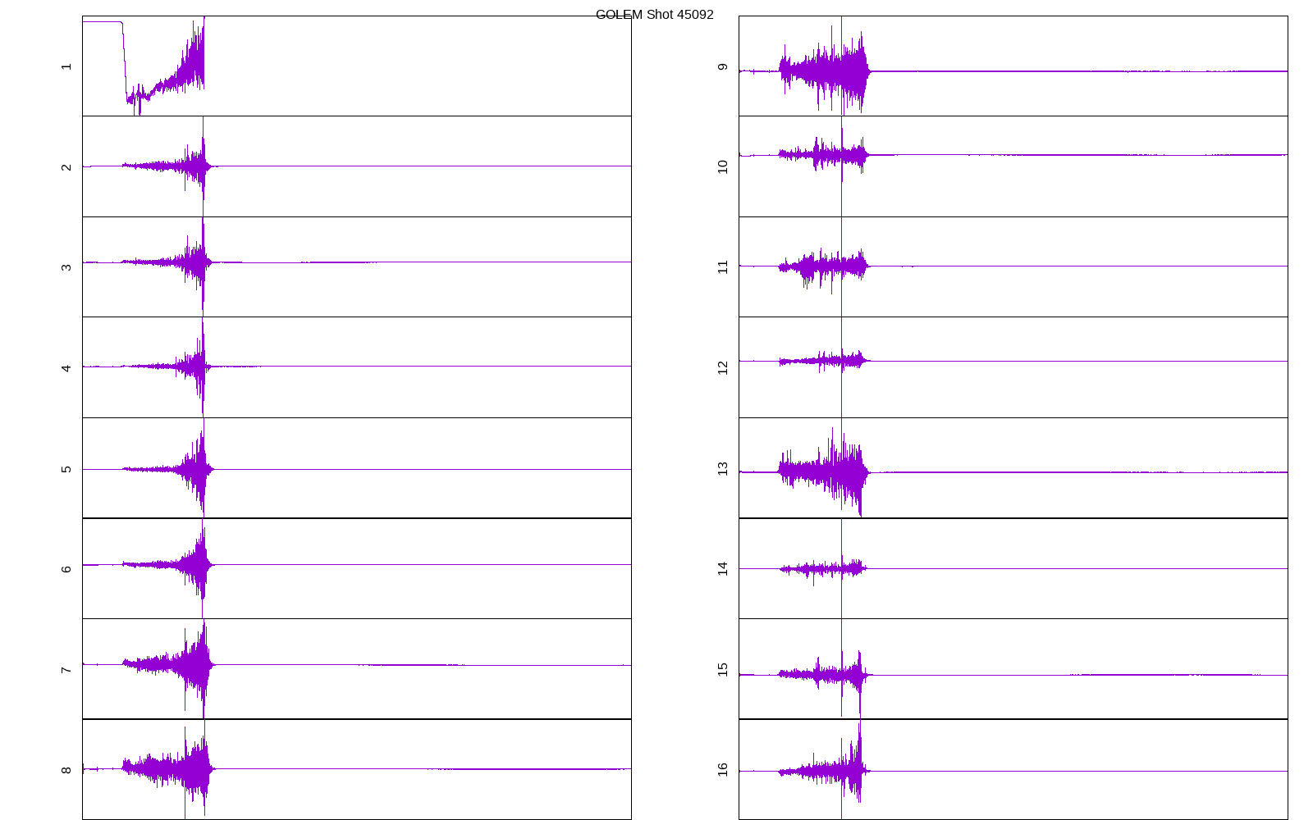Select the channel 2 waveform panel
The width and height of the screenshot is (1313, 820).
pyautogui.click(x=356, y=166)
